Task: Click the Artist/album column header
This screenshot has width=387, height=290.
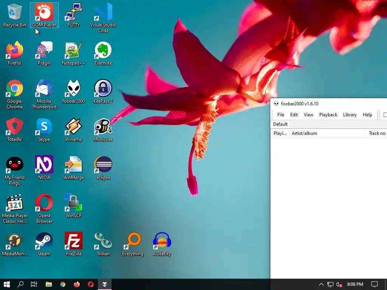Action: coord(327,133)
